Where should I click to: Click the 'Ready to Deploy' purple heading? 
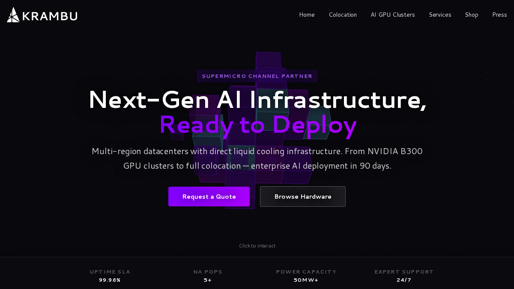pos(257,125)
